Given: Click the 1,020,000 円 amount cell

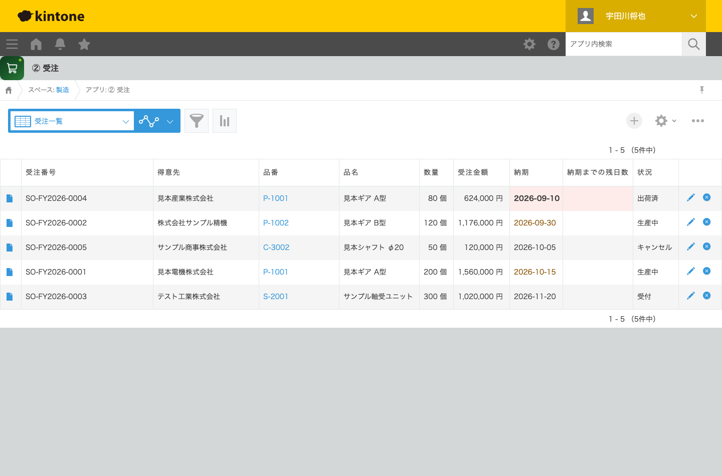Looking at the screenshot, I should point(480,297).
